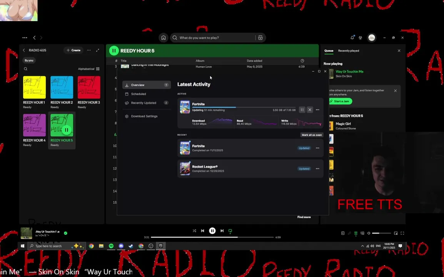Open Steam from the taskbar

131,246
